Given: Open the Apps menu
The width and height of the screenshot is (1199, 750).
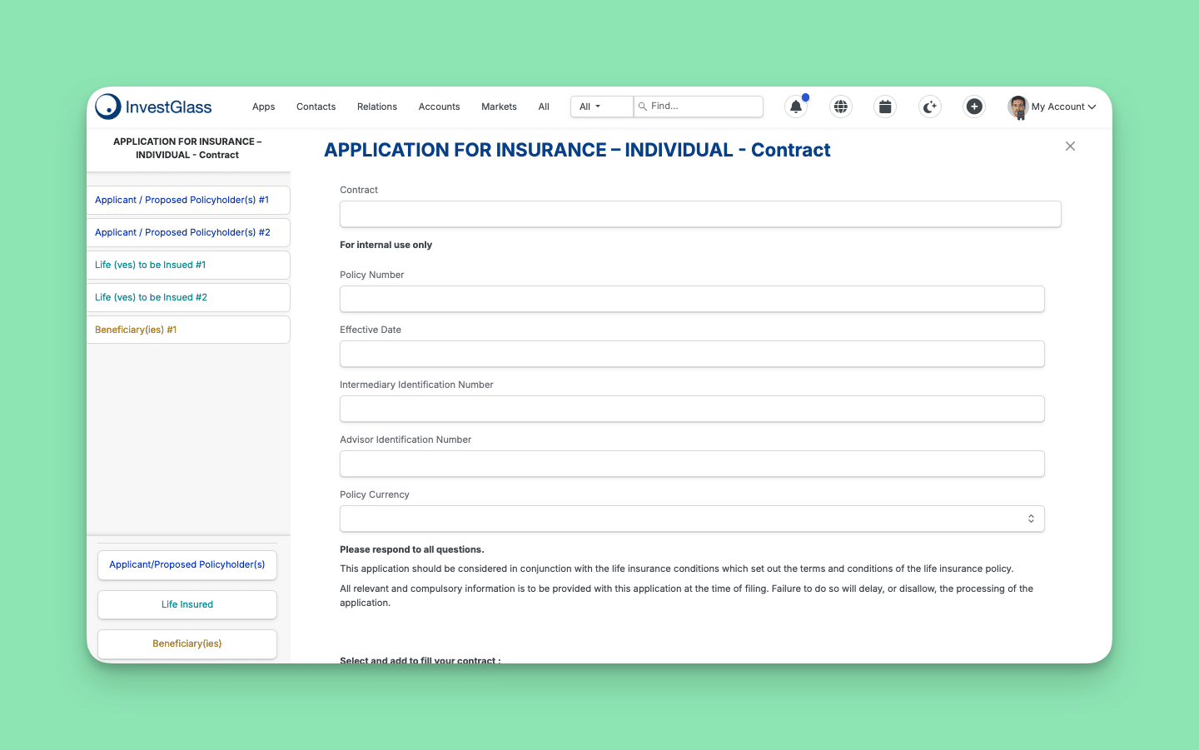Looking at the screenshot, I should pos(264,107).
